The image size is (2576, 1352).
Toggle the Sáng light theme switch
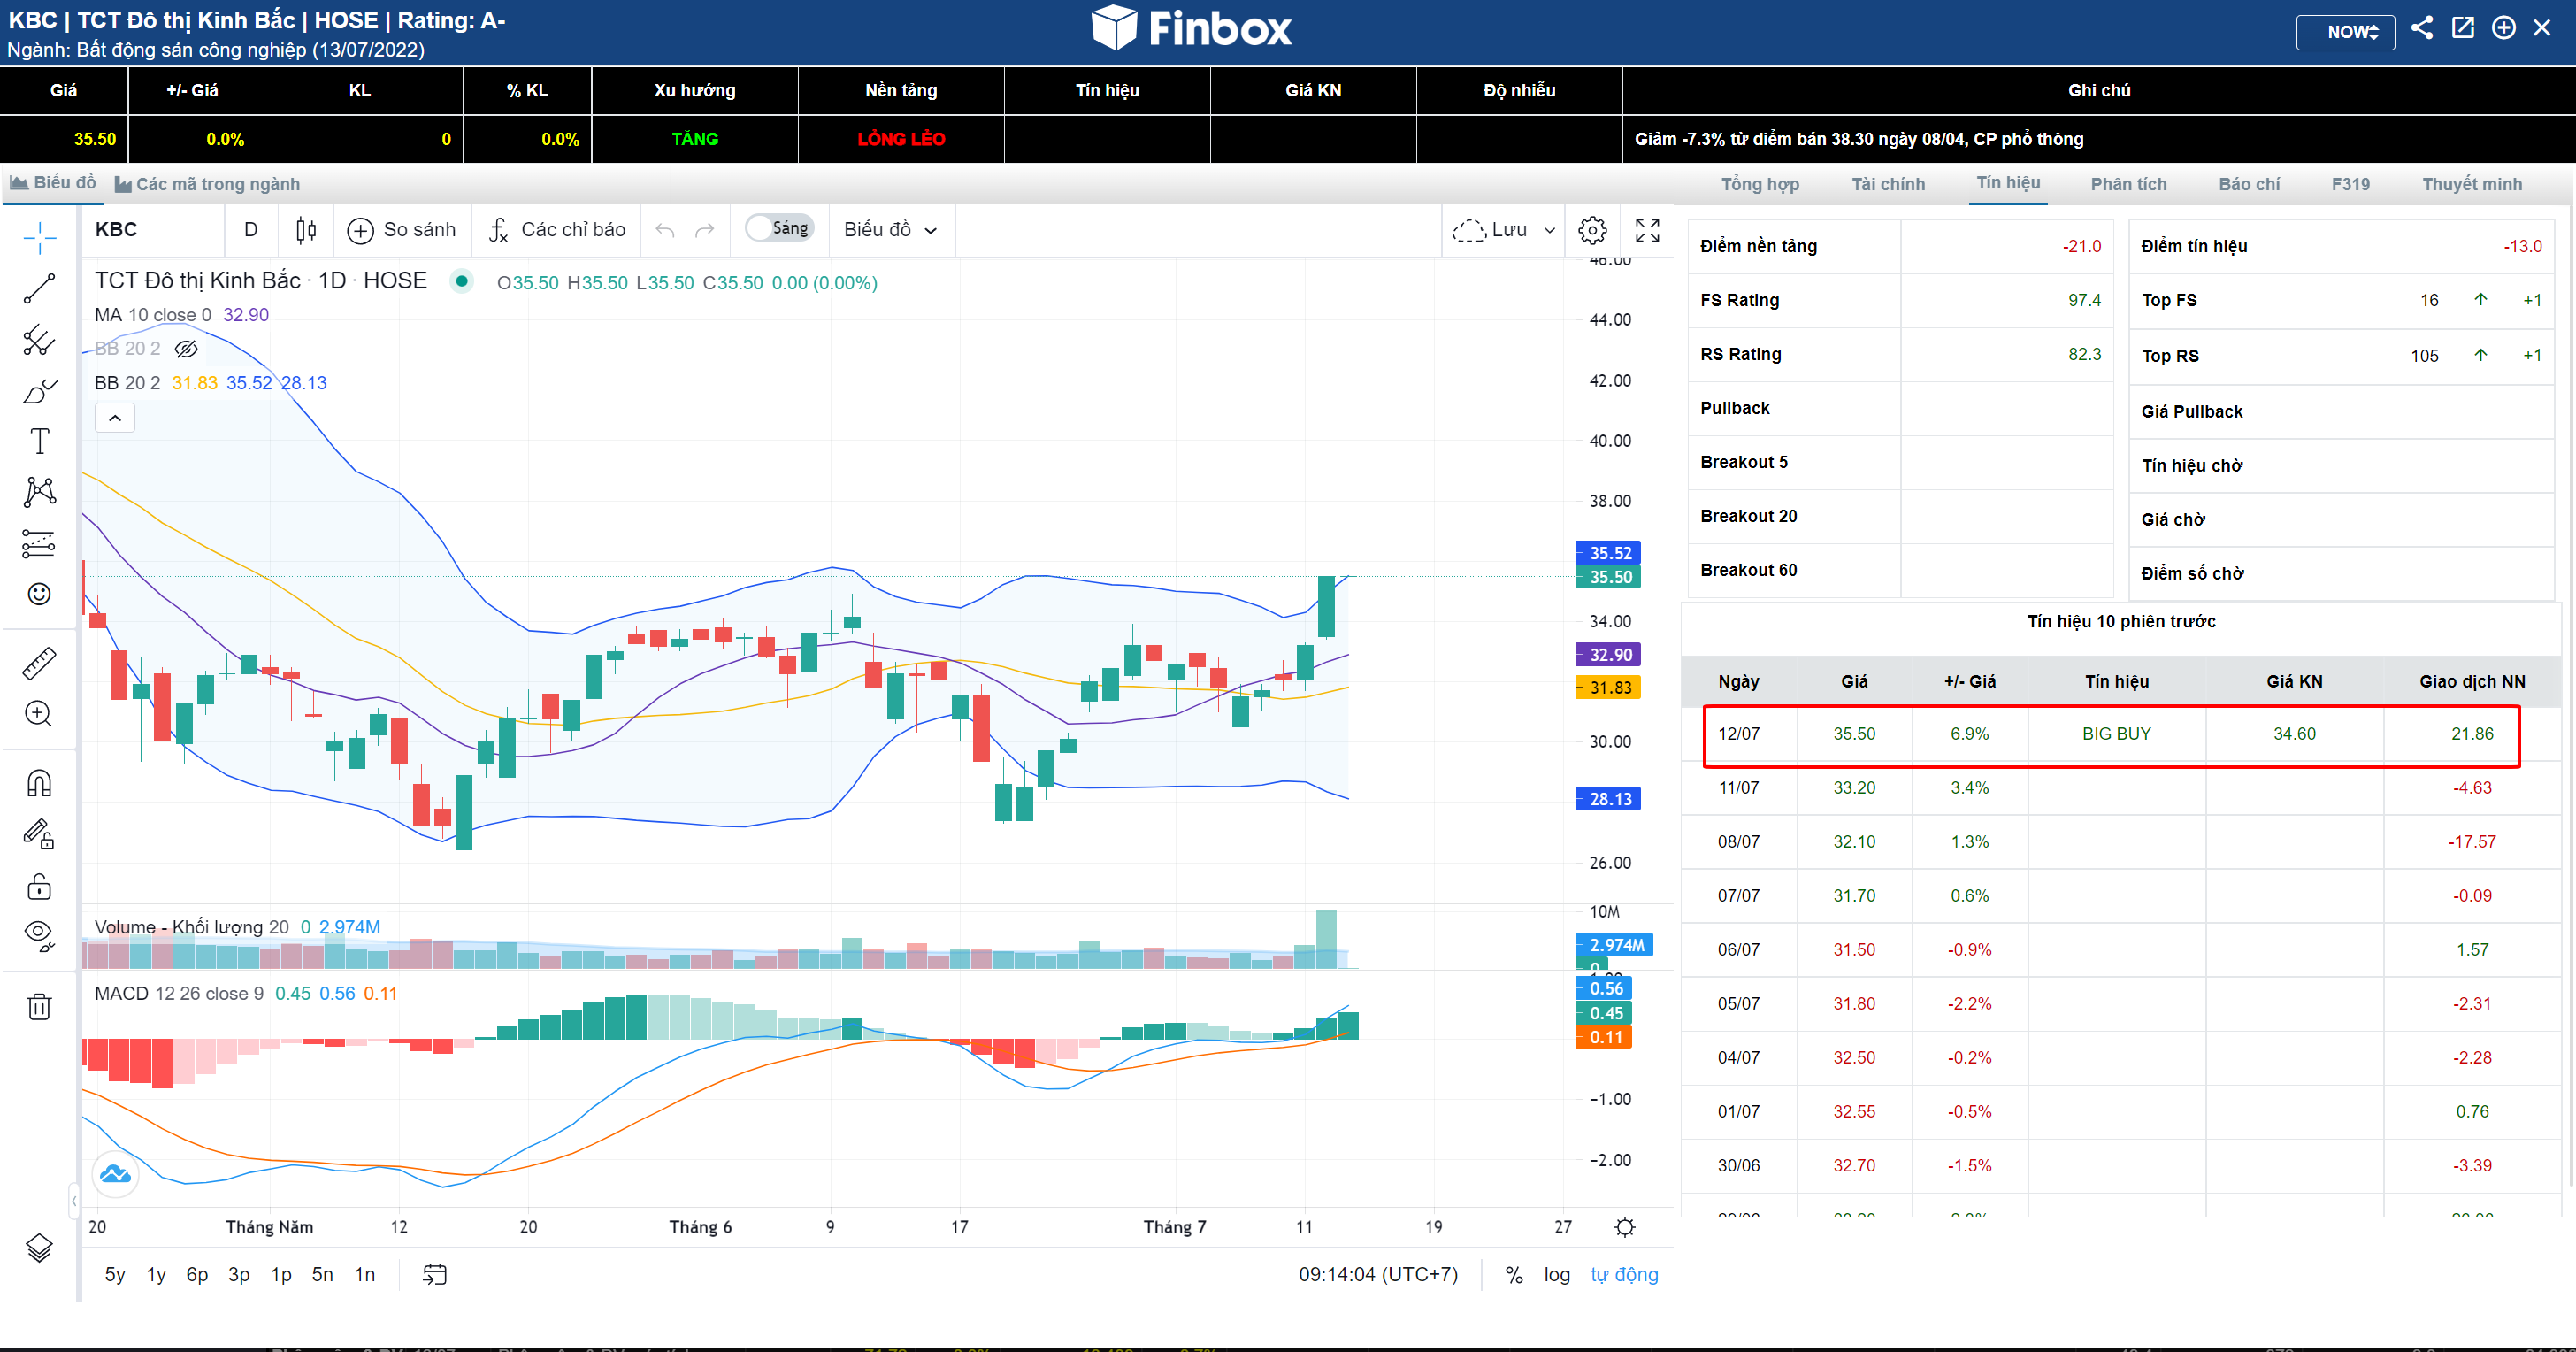pyautogui.click(x=778, y=228)
